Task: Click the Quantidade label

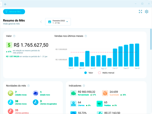Action: point(114,95)
